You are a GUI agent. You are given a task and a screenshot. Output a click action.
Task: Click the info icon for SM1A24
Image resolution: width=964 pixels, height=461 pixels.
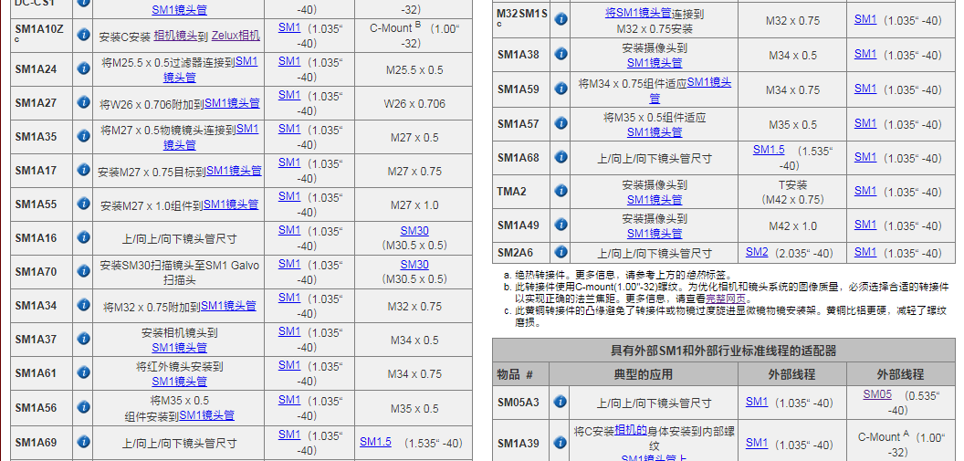[83, 69]
